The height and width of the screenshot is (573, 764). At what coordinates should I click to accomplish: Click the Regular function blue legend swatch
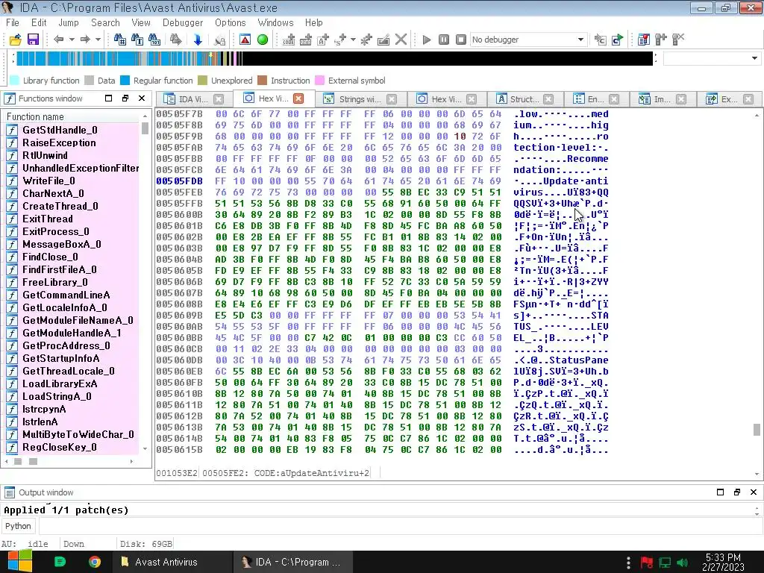[x=125, y=81]
